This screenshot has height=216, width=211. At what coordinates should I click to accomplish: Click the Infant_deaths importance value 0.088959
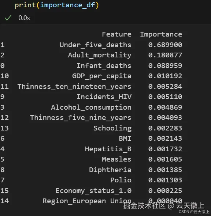tap(165, 66)
